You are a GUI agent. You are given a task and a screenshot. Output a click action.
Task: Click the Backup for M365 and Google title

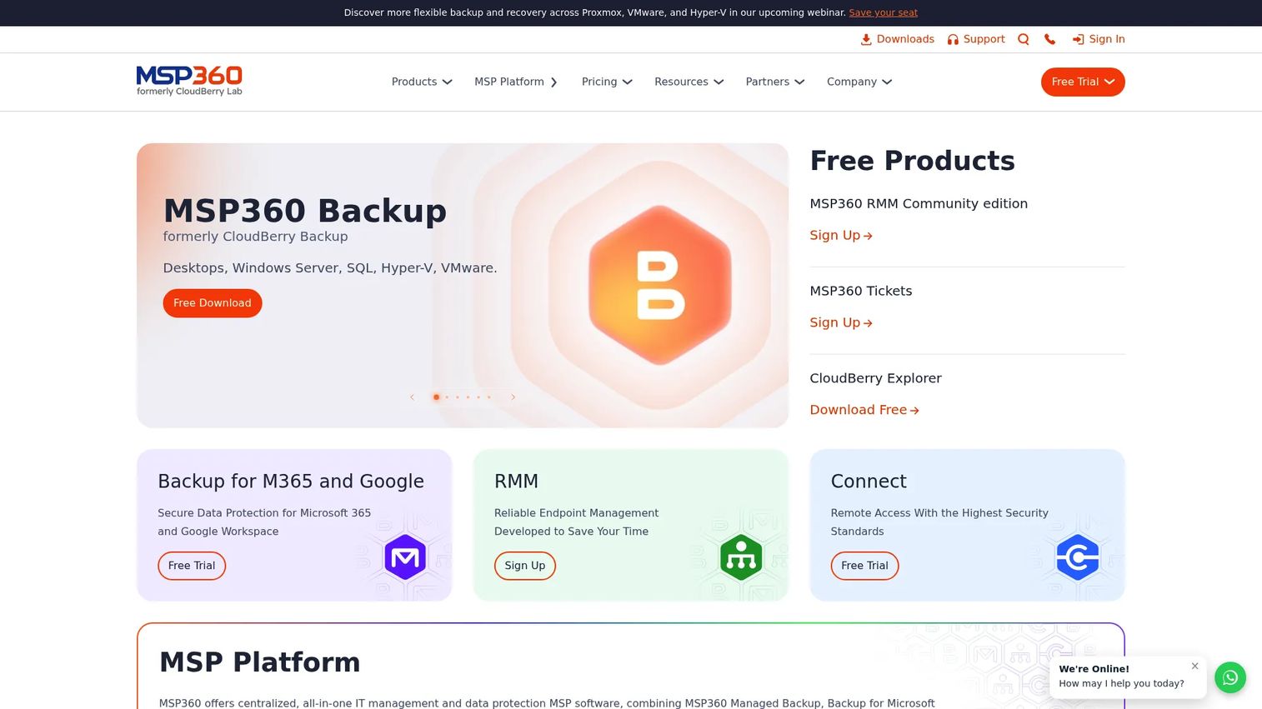click(x=291, y=482)
